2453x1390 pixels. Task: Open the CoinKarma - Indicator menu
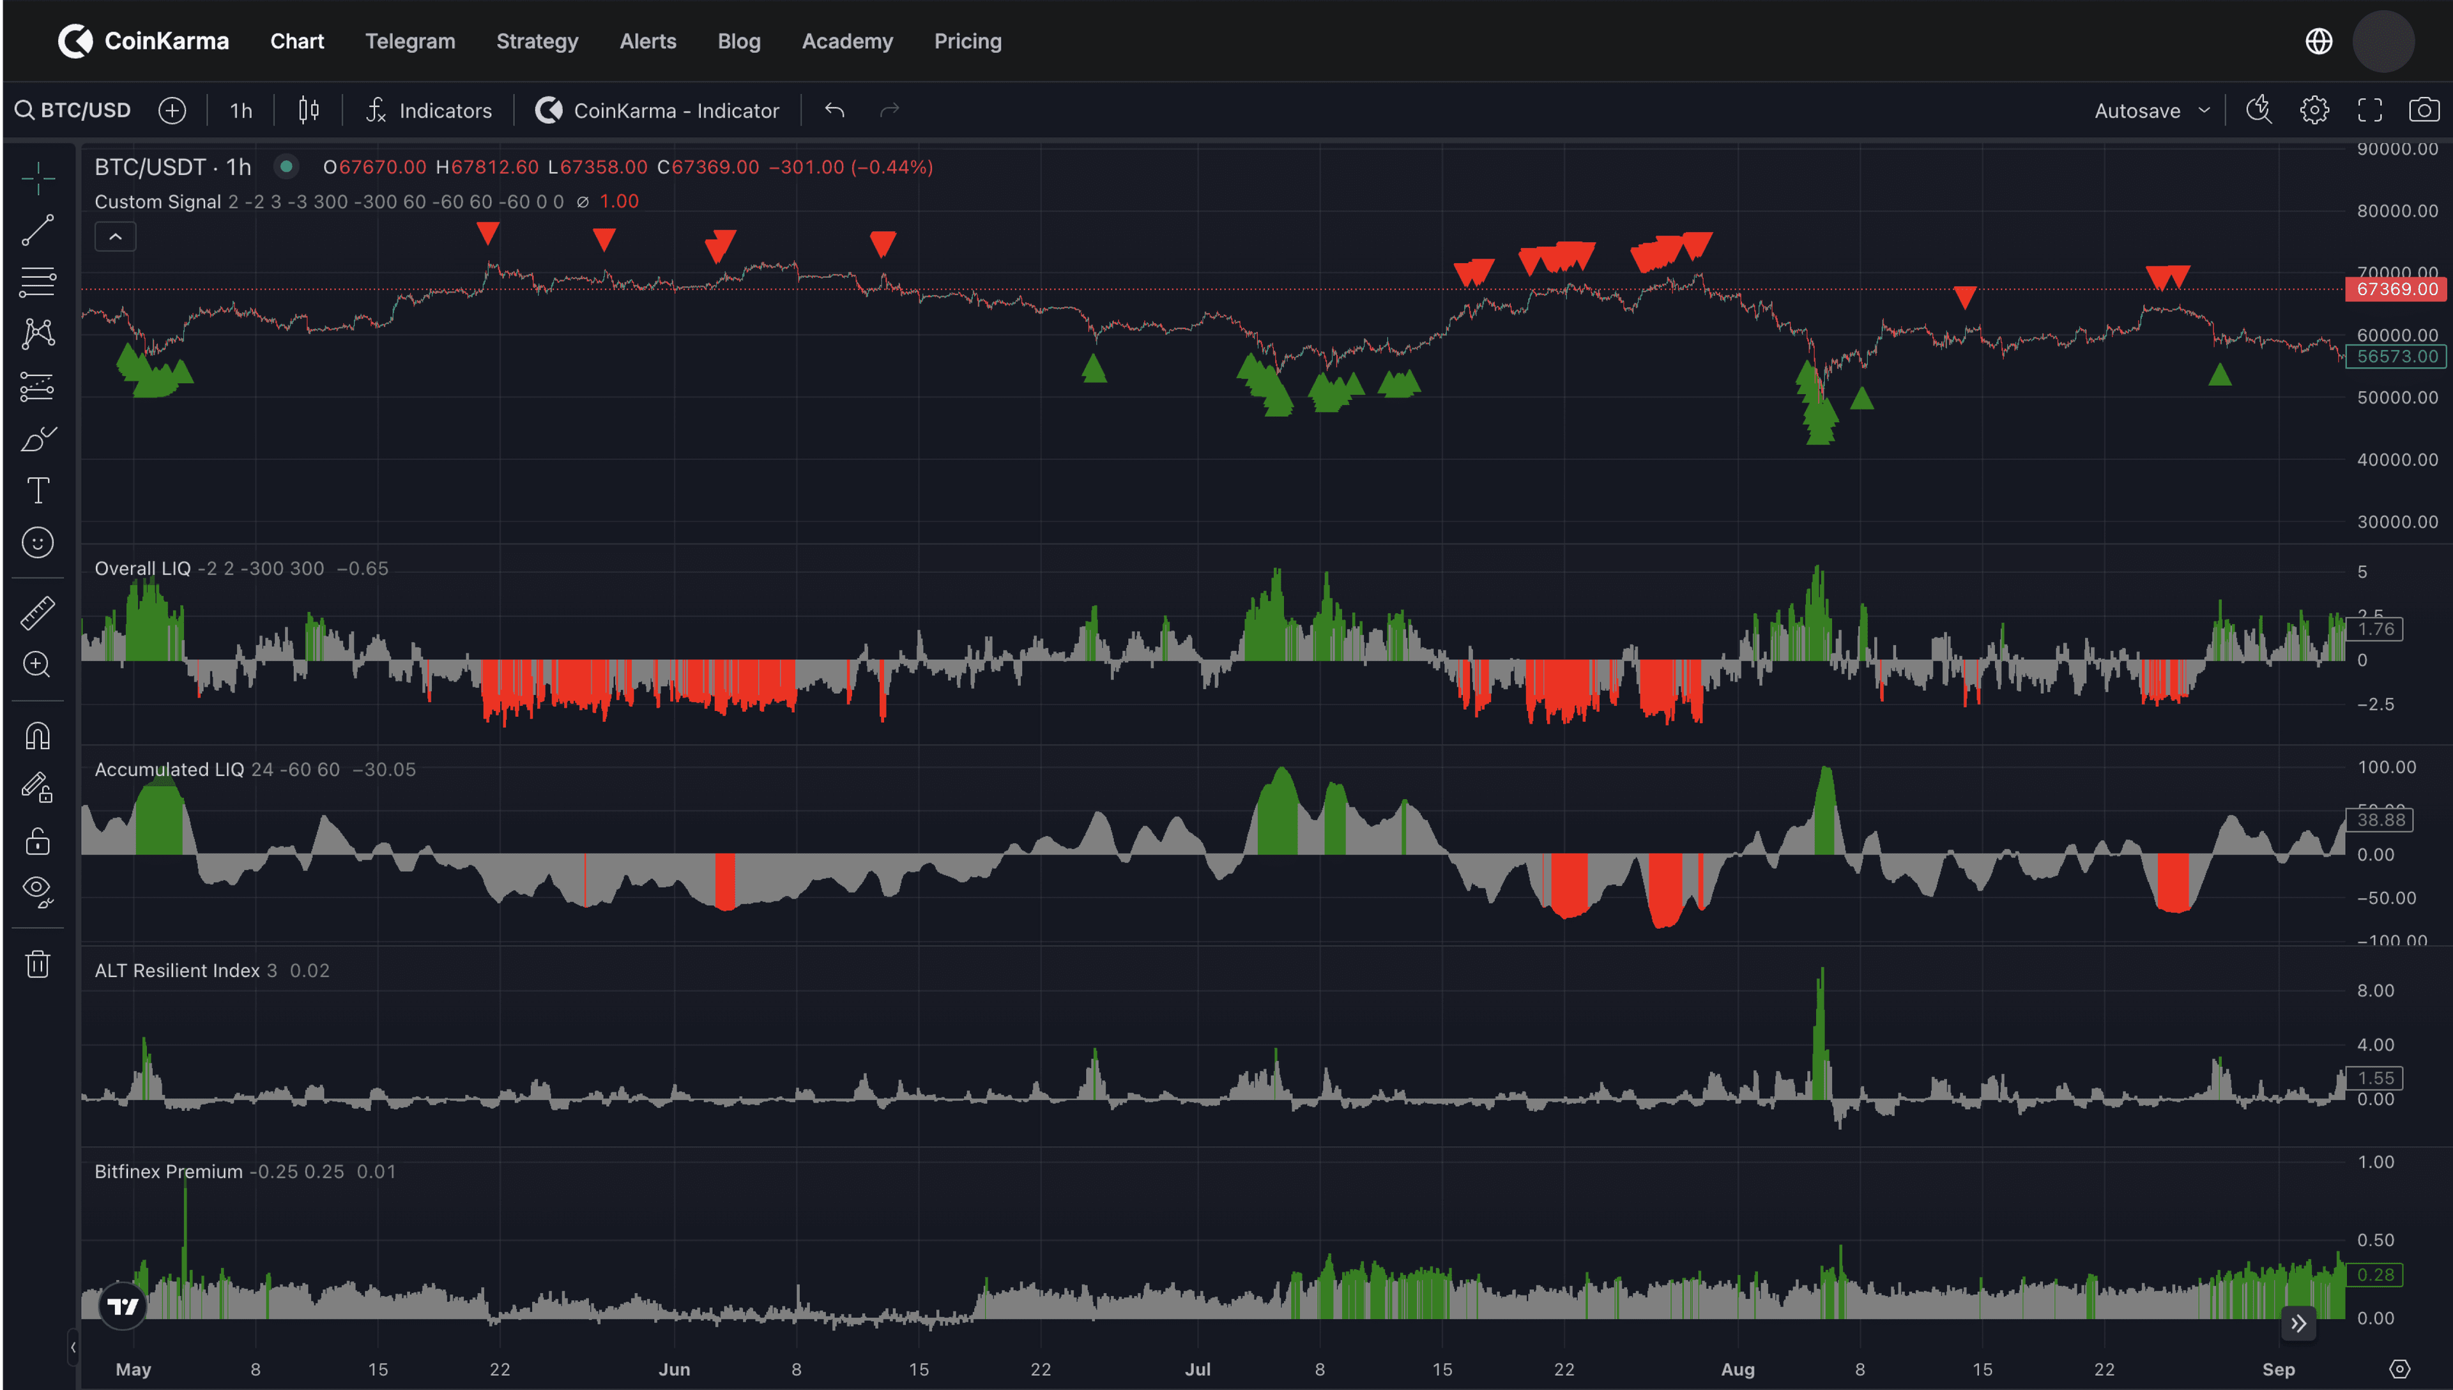(x=657, y=111)
